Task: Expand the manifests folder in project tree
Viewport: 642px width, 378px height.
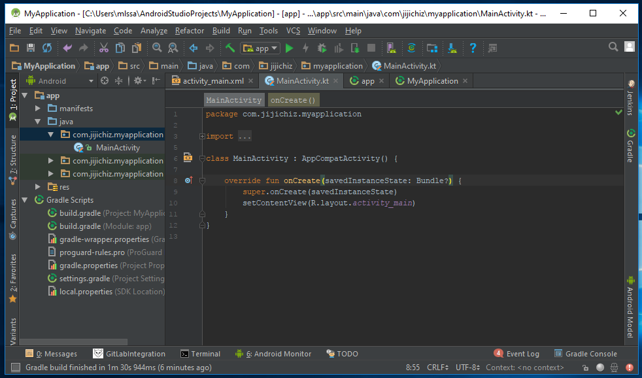Action: click(x=38, y=109)
